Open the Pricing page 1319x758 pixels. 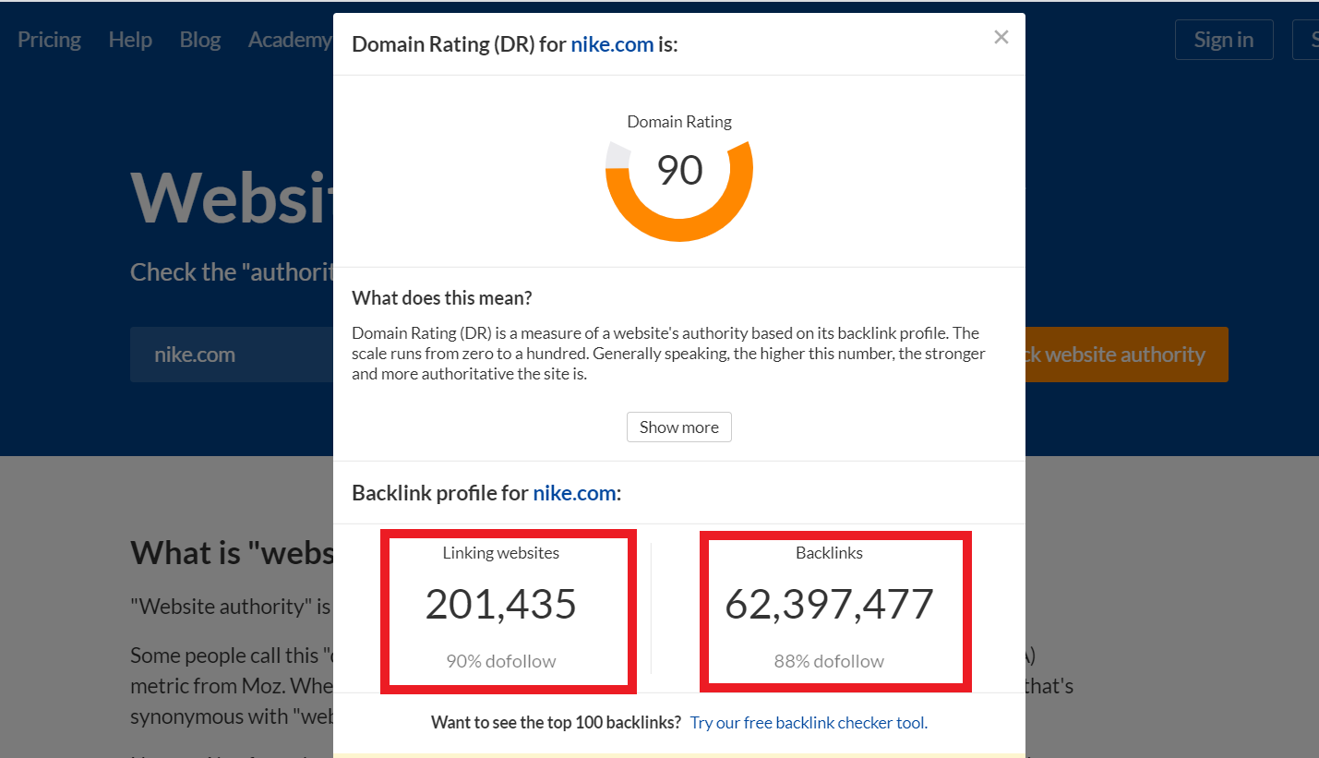(x=49, y=40)
